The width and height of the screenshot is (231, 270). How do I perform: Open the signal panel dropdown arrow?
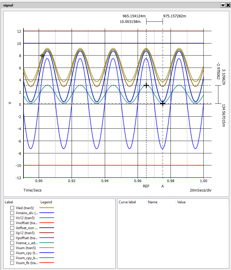pyautogui.click(x=223, y=5)
